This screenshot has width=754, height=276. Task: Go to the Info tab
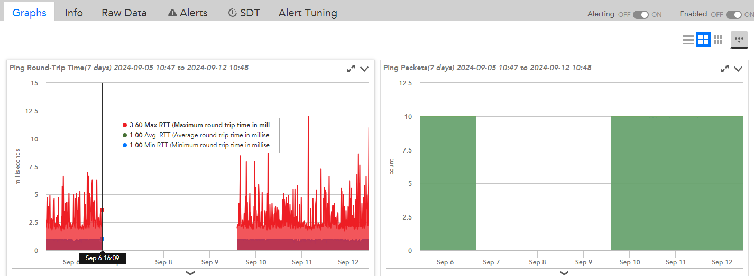(73, 13)
